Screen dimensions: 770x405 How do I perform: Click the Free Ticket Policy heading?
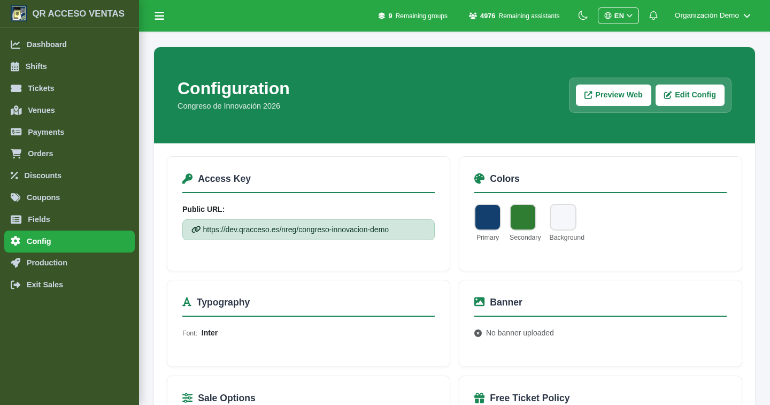530,398
